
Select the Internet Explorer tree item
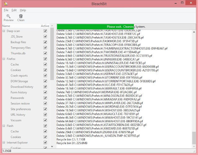pos(17,143)
